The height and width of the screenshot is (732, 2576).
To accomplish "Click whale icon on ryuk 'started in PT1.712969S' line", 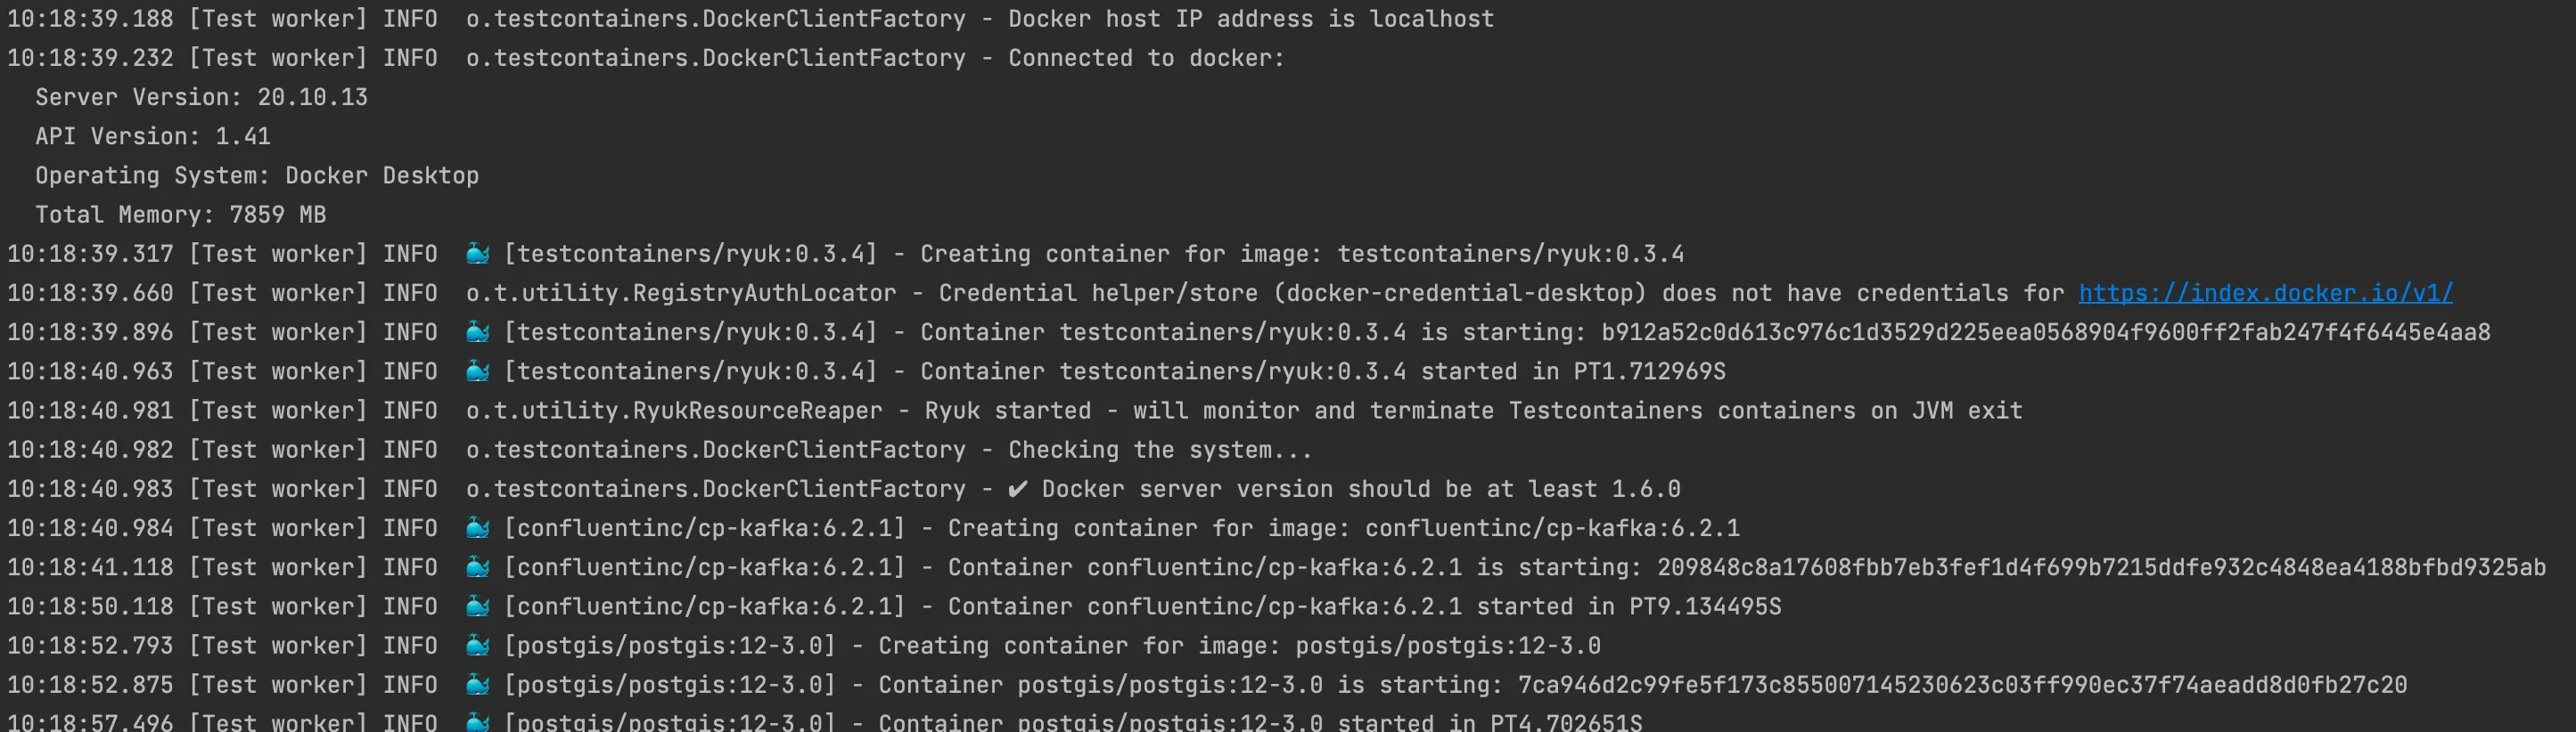I will 478,371.
